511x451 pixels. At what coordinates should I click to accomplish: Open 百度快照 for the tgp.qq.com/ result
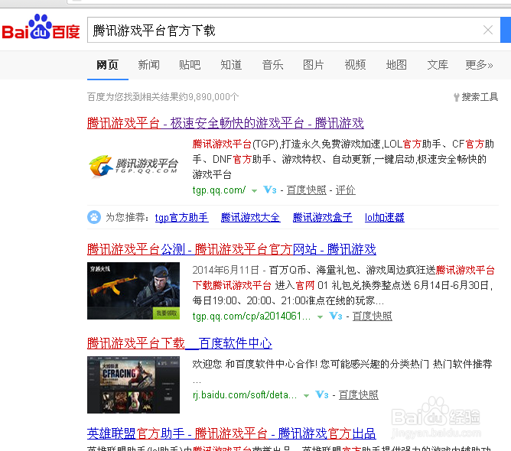click(x=306, y=190)
